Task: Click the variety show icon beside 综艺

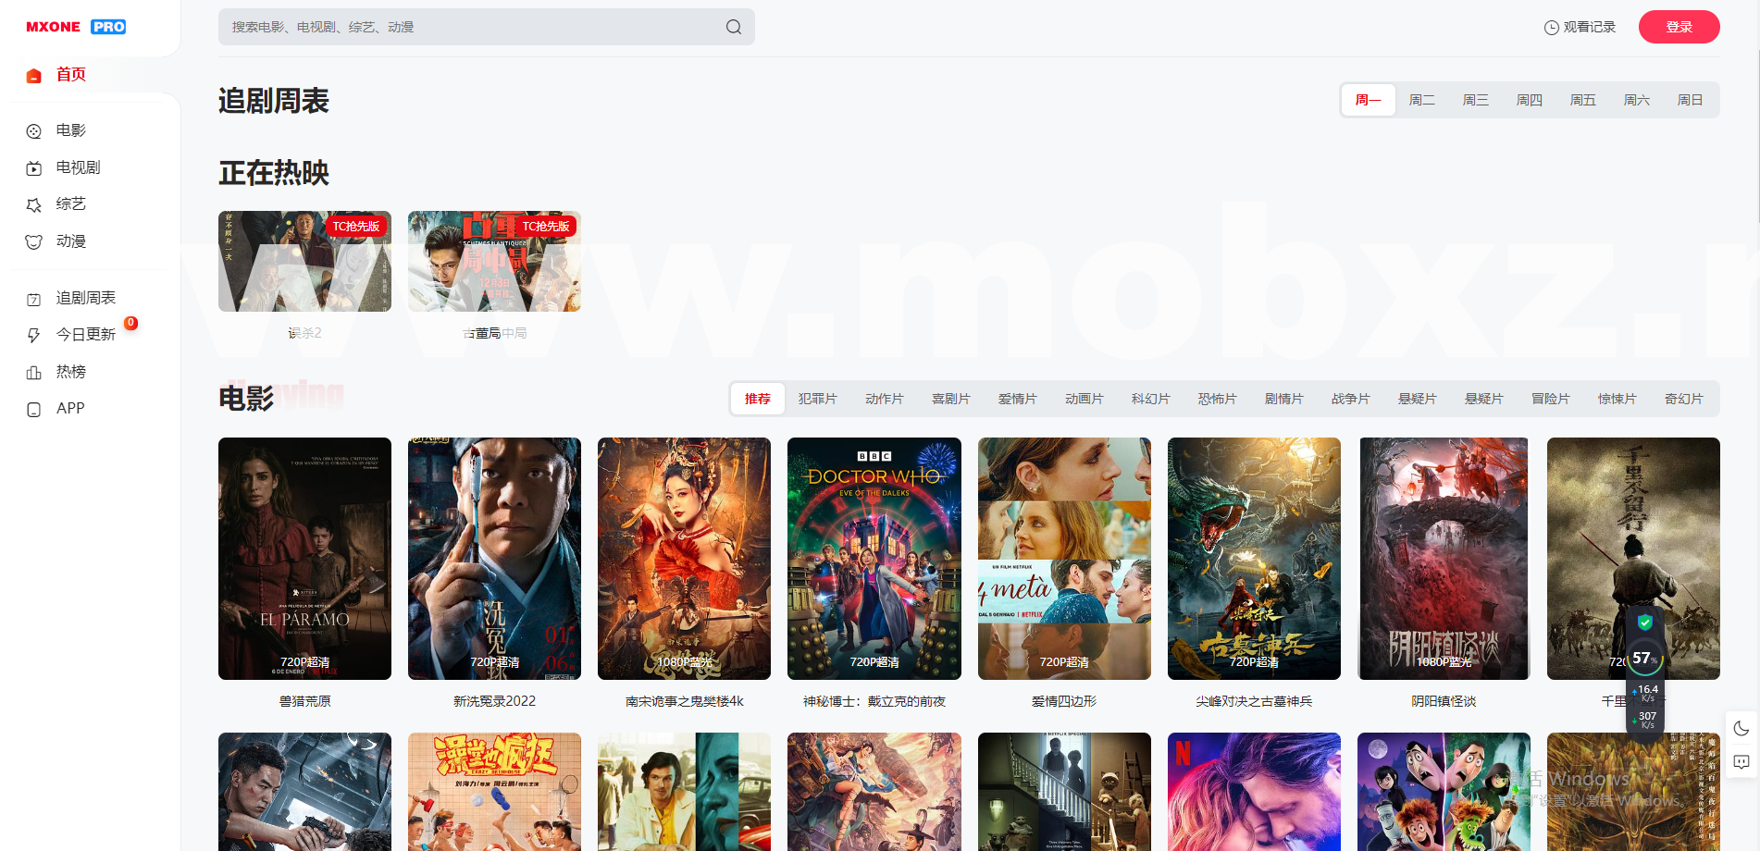Action: point(34,205)
